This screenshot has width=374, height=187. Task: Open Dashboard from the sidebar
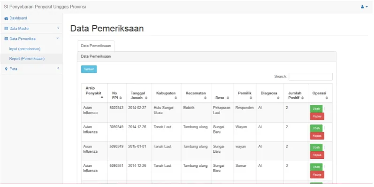point(31,18)
